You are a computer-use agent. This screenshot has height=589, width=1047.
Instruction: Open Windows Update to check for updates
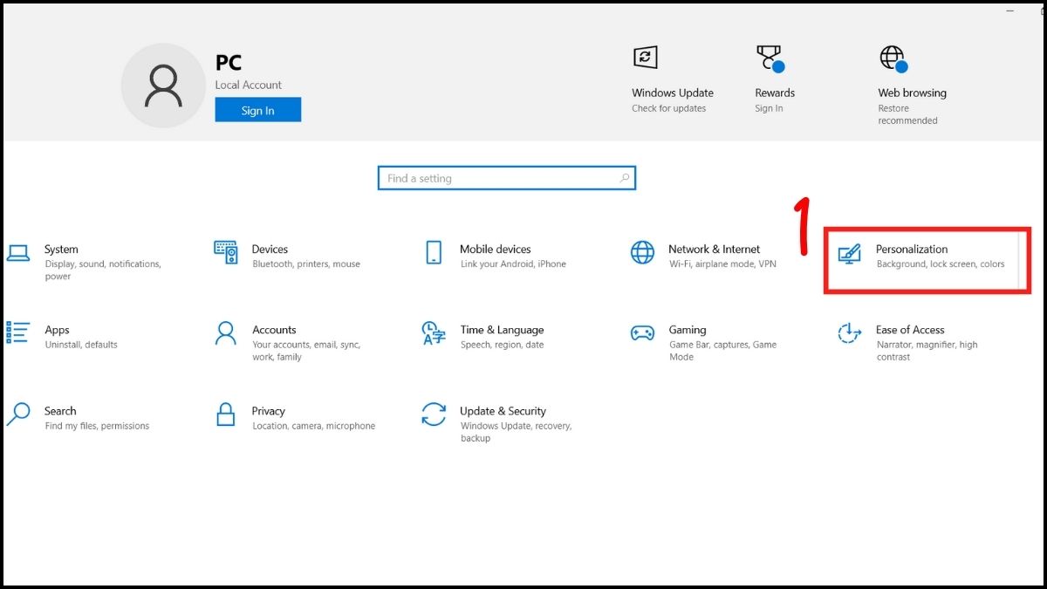coord(672,92)
